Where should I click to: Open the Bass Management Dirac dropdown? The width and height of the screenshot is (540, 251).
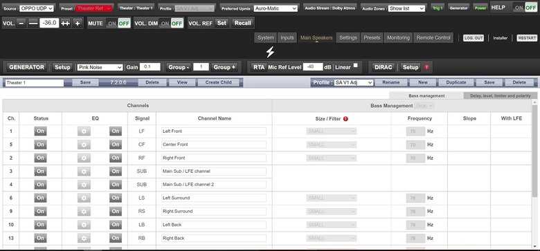tap(424, 106)
